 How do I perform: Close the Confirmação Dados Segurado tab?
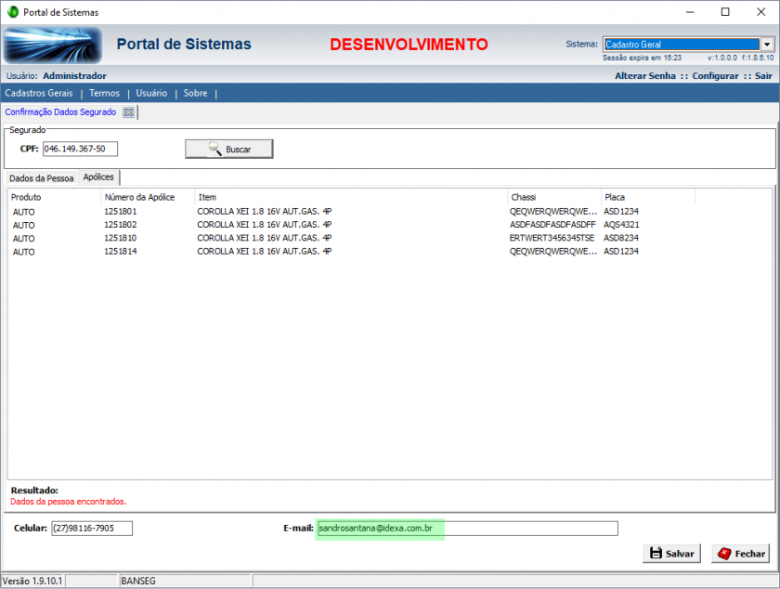(x=128, y=112)
